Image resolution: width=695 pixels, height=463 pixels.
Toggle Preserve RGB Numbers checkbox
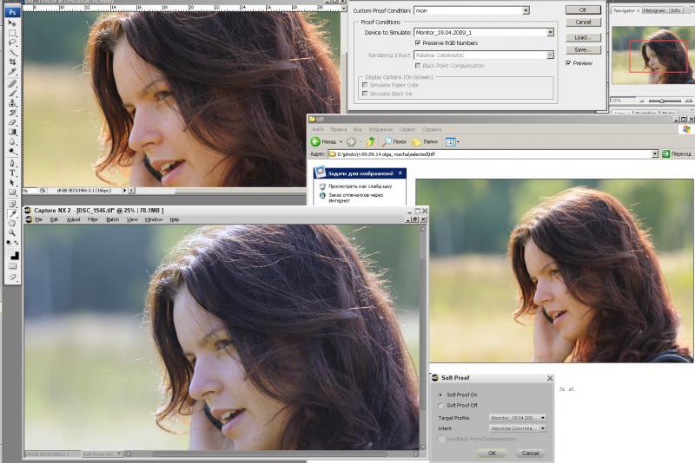tap(418, 42)
